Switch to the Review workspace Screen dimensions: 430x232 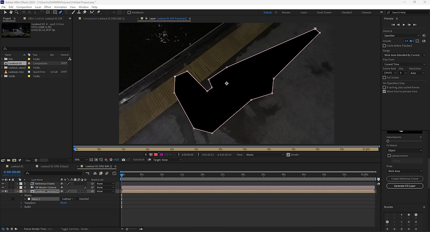coord(286,12)
